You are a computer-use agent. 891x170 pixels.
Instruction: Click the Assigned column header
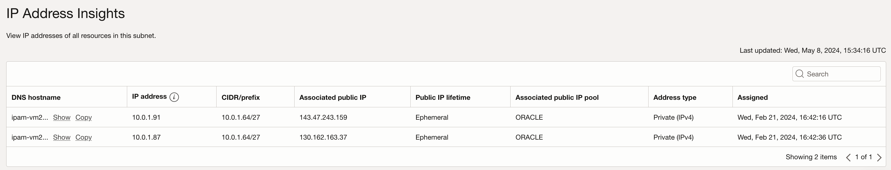[752, 98]
